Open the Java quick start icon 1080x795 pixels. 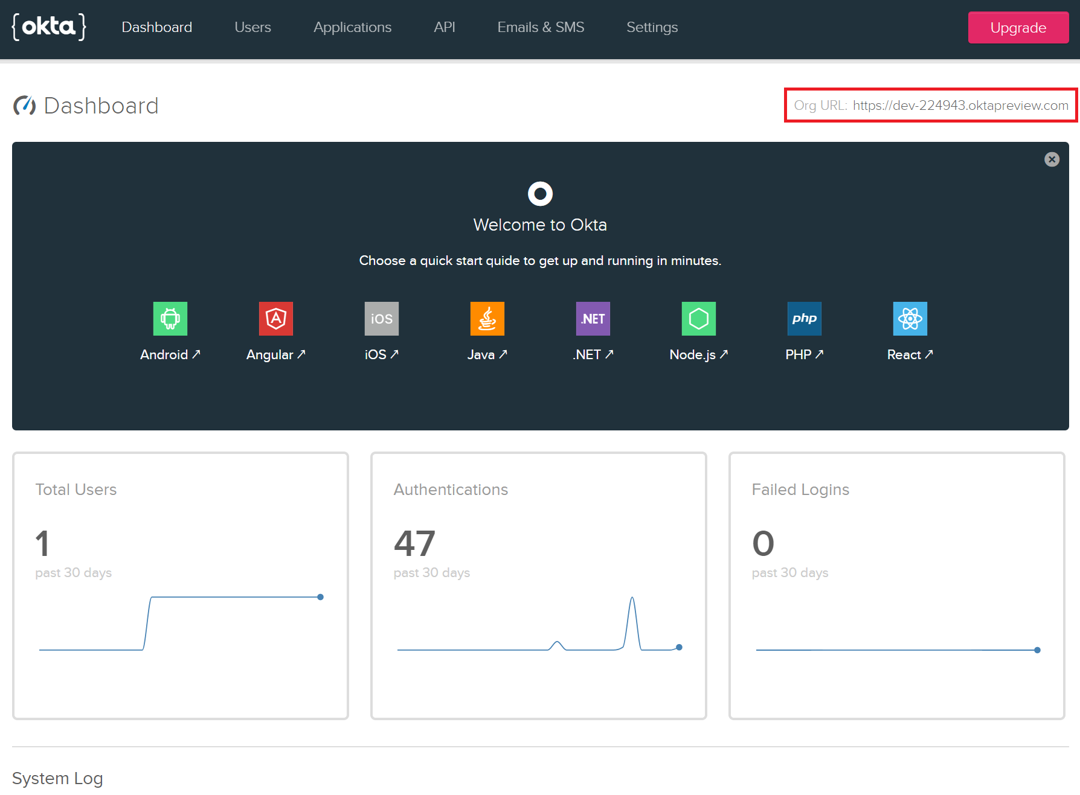487,319
